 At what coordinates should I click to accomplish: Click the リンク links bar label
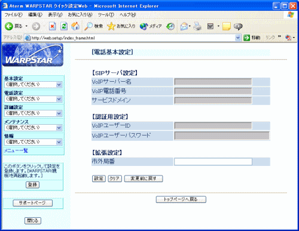(270, 38)
